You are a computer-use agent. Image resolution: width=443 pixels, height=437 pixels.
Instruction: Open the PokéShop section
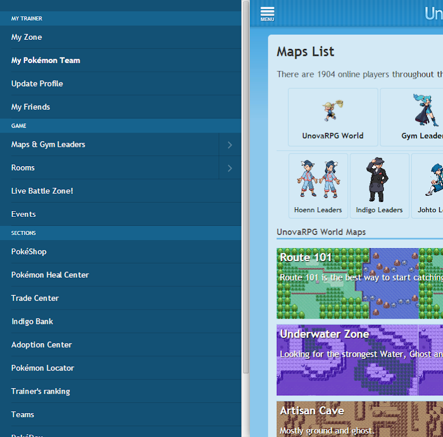[29, 252]
